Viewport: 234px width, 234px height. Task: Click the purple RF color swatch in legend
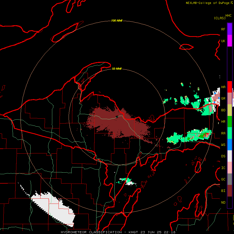point(230,29)
